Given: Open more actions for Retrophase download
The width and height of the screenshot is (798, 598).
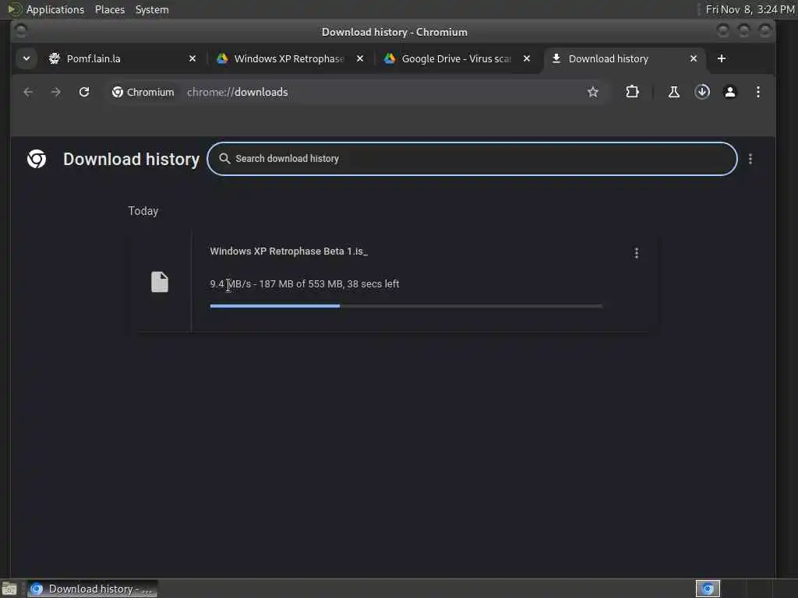Looking at the screenshot, I should click(636, 253).
